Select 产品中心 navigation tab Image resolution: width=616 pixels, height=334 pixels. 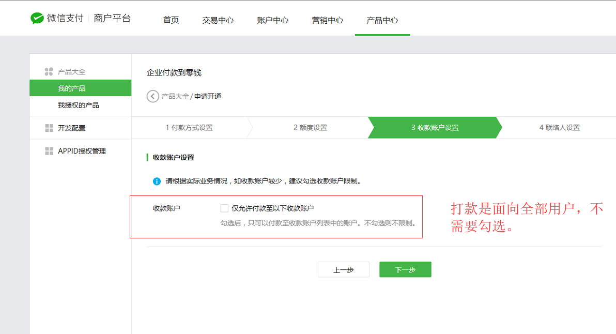(382, 20)
